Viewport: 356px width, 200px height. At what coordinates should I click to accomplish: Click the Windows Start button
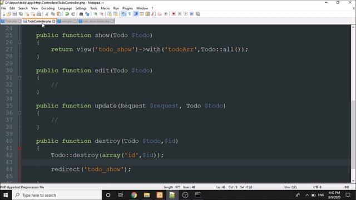(x=6, y=195)
